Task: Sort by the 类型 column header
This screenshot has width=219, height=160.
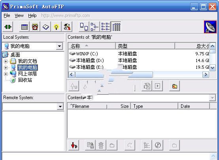Action: pyautogui.click(x=145, y=46)
